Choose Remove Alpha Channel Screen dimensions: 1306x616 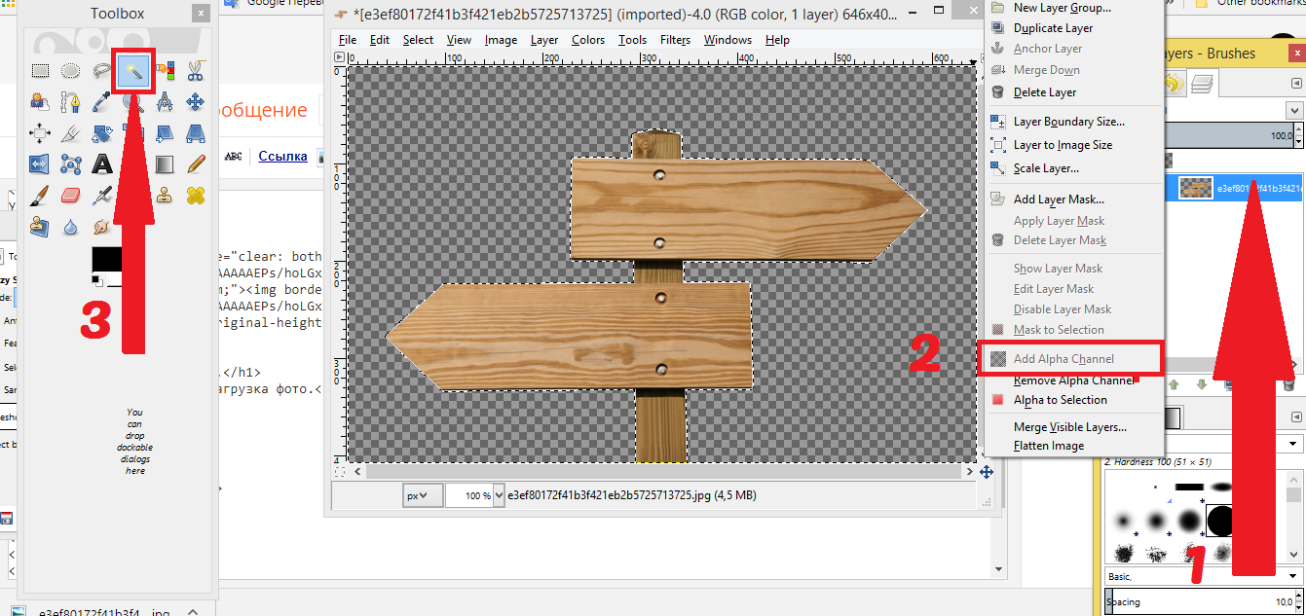pos(1074,380)
